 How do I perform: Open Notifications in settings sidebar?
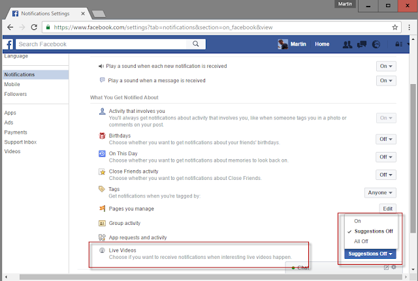pyautogui.click(x=35, y=74)
